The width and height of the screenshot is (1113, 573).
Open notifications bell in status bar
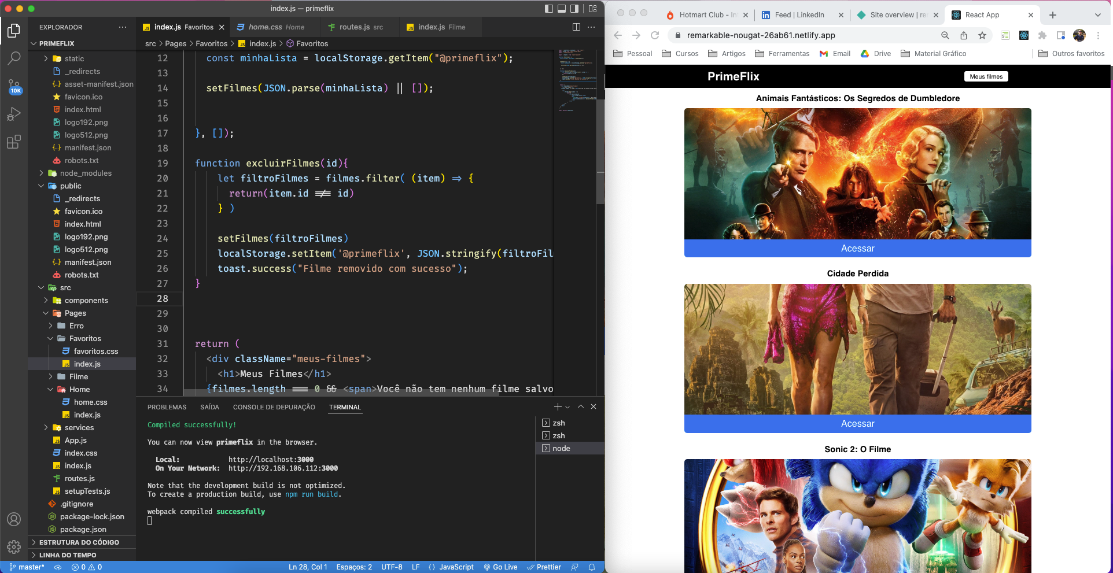click(592, 567)
